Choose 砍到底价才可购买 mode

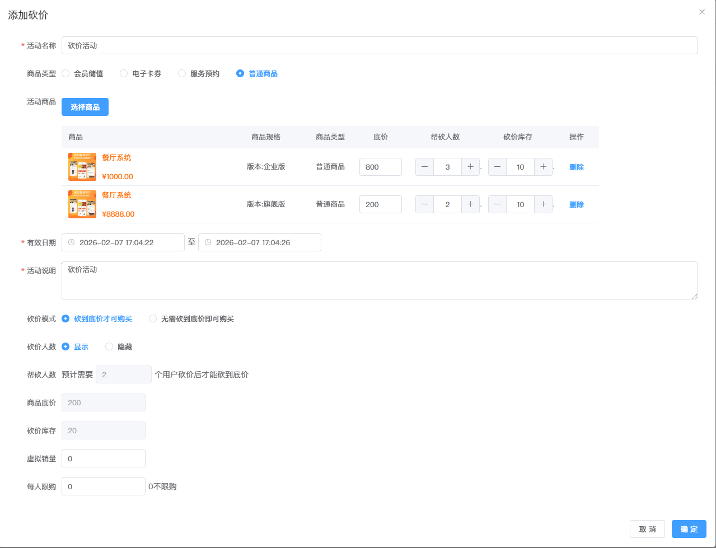click(x=97, y=319)
